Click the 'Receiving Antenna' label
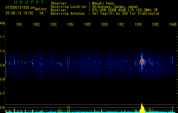The width and height of the screenshot is (178, 113). tap(67, 14)
